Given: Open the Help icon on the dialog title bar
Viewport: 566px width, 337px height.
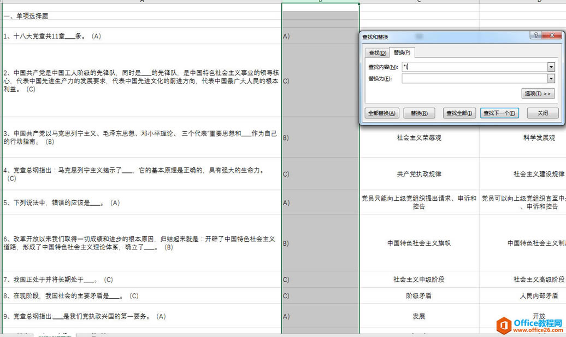Looking at the screenshot, I should 535,35.
